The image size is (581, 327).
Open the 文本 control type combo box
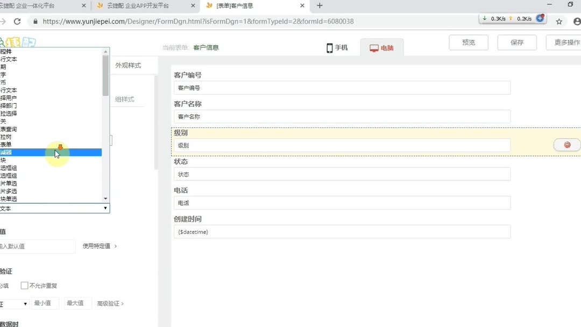click(54, 208)
